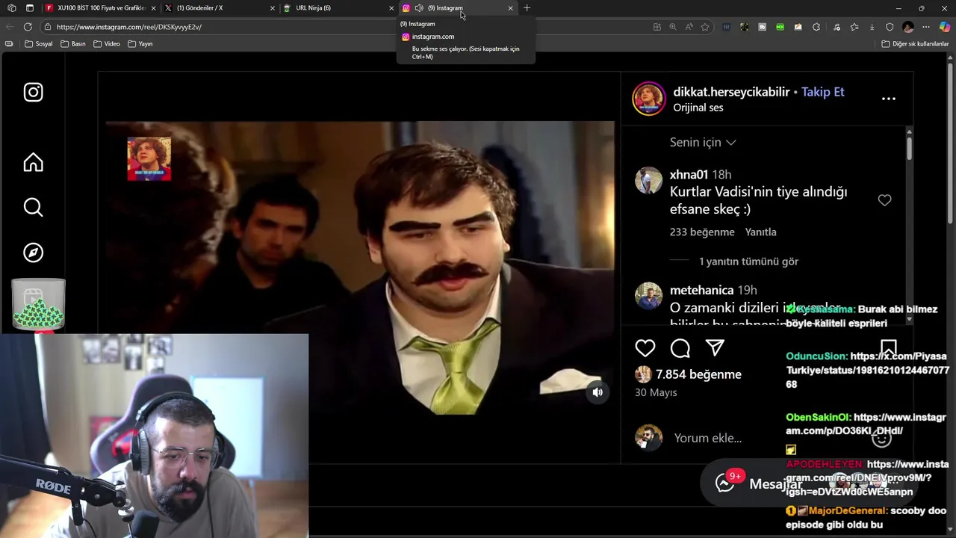Open Basın bookmarks folder

[73, 44]
